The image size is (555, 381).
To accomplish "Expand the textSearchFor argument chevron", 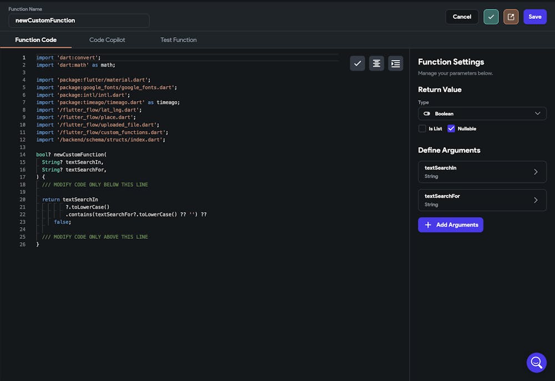I will (536, 200).
